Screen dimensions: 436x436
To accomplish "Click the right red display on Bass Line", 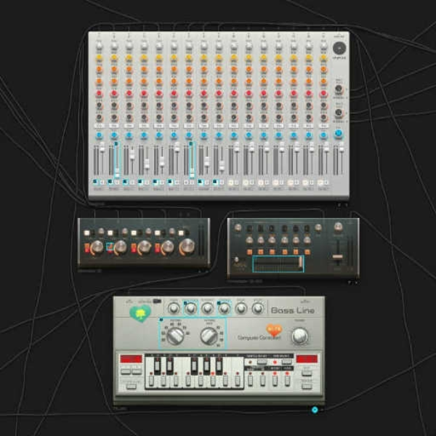I will (x=307, y=358).
